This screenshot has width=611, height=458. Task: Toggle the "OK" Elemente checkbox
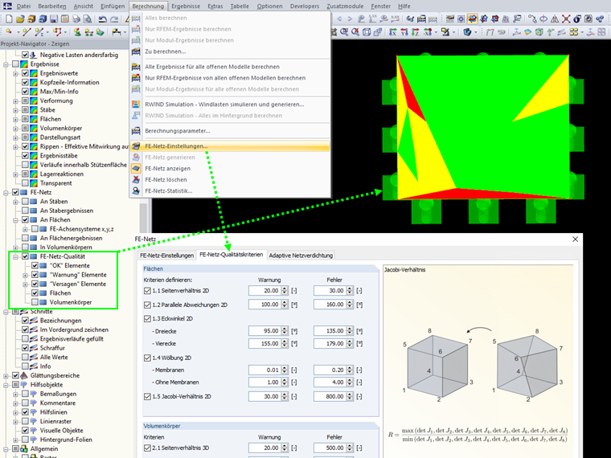[35, 266]
